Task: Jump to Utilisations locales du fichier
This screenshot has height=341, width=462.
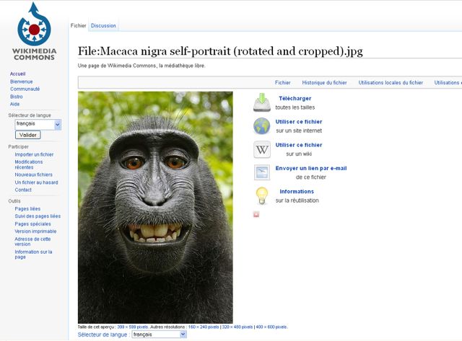Action: [x=391, y=83]
